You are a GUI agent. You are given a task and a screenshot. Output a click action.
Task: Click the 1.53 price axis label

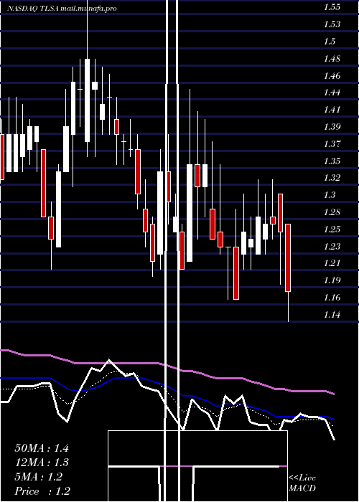332,24
